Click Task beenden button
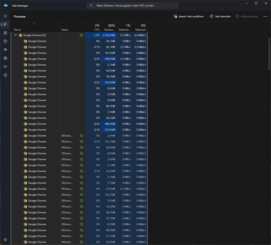 (220, 16)
